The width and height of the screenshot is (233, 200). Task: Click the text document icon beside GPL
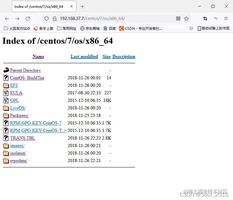tap(6, 100)
